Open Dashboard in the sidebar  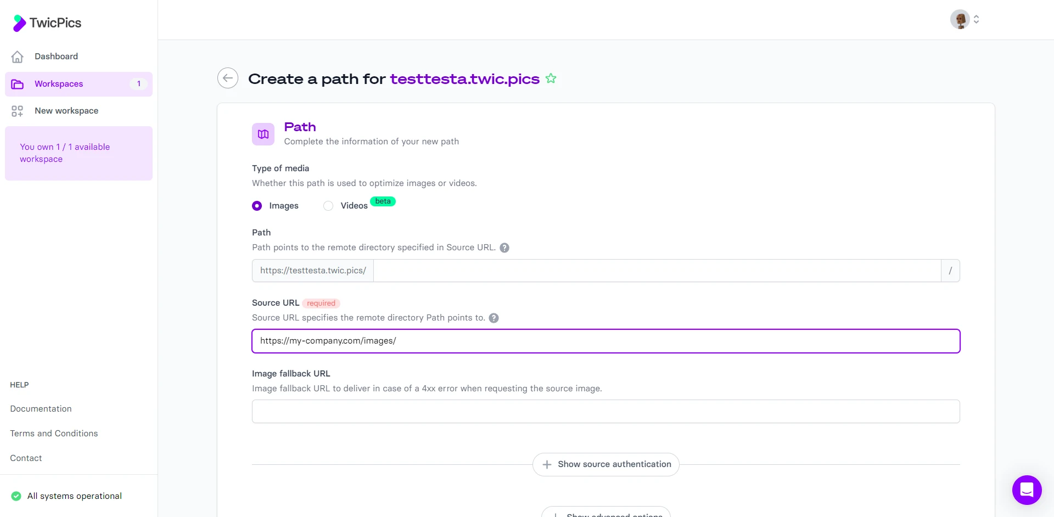tap(79, 57)
